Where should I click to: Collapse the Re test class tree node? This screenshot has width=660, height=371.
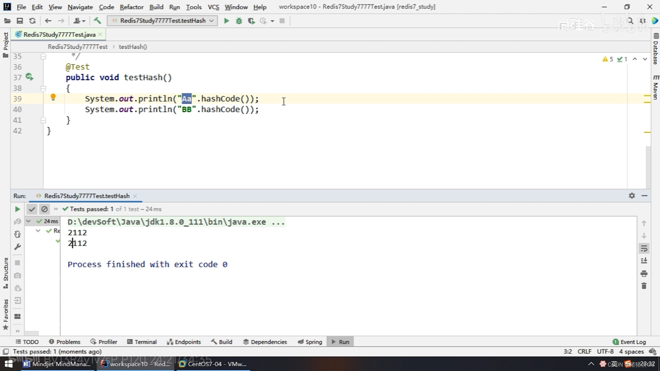click(x=38, y=231)
